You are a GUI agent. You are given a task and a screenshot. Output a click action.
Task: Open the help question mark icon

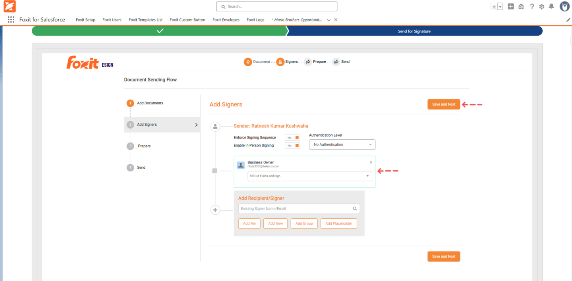[532, 6]
